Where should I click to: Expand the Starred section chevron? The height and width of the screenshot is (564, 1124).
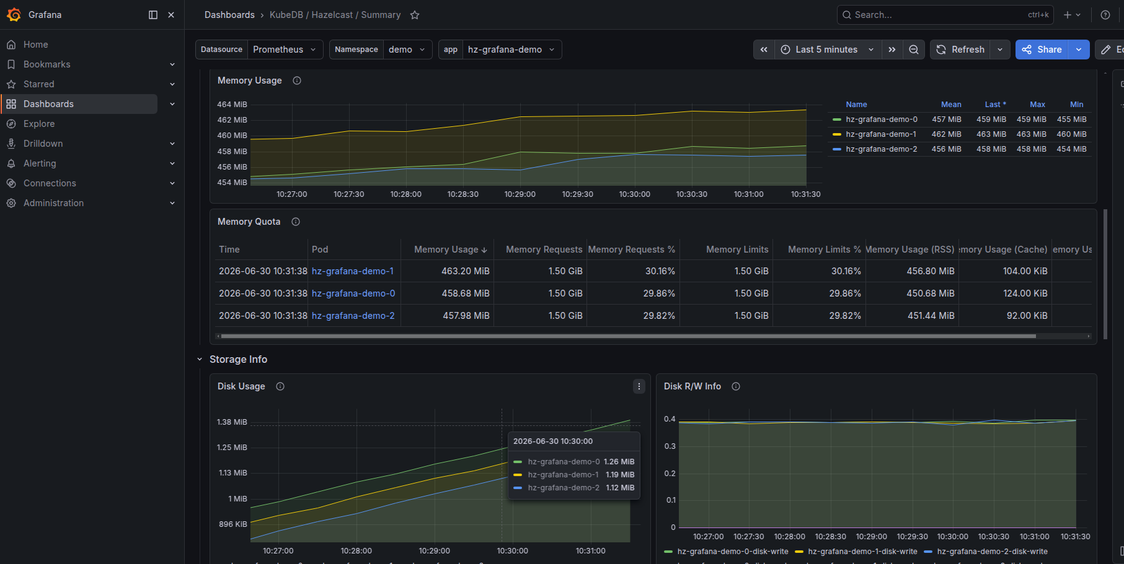(172, 84)
